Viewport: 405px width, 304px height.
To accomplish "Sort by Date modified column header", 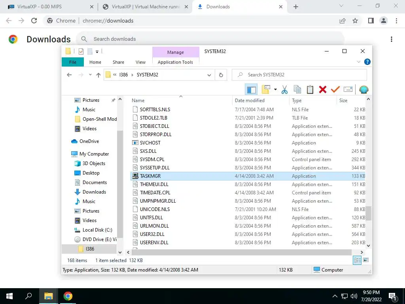I will (x=261, y=101).
